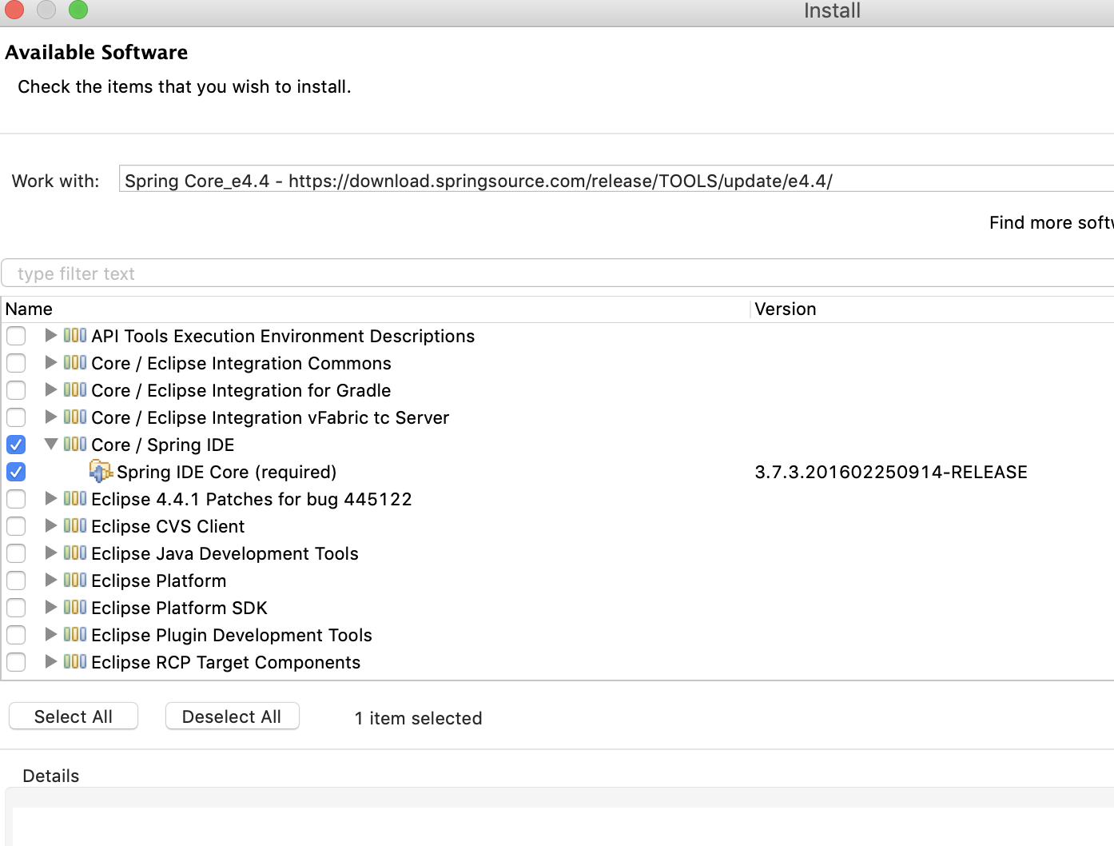
Task: Expand the Eclipse Java Development Tools node
Action: pos(50,553)
